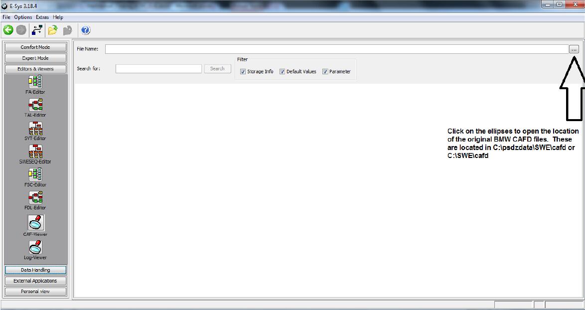Click the ellipsis browse button for File Name
Image resolution: width=585 pixels, height=310 pixels.
pyautogui.click(x=574, y=49)
